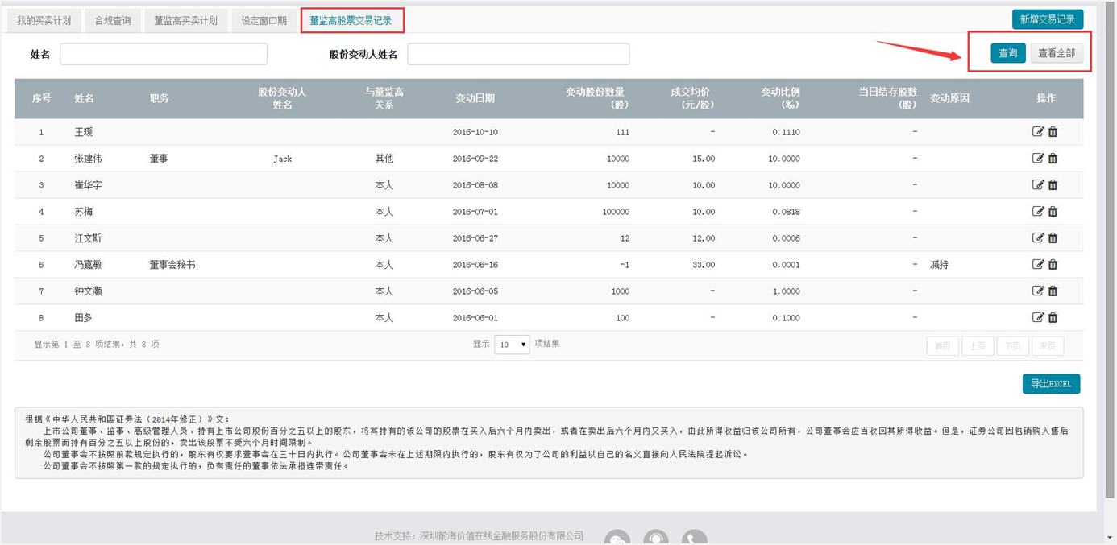
Task: Click the 查看全部 button
Action: click(1057, 53)
